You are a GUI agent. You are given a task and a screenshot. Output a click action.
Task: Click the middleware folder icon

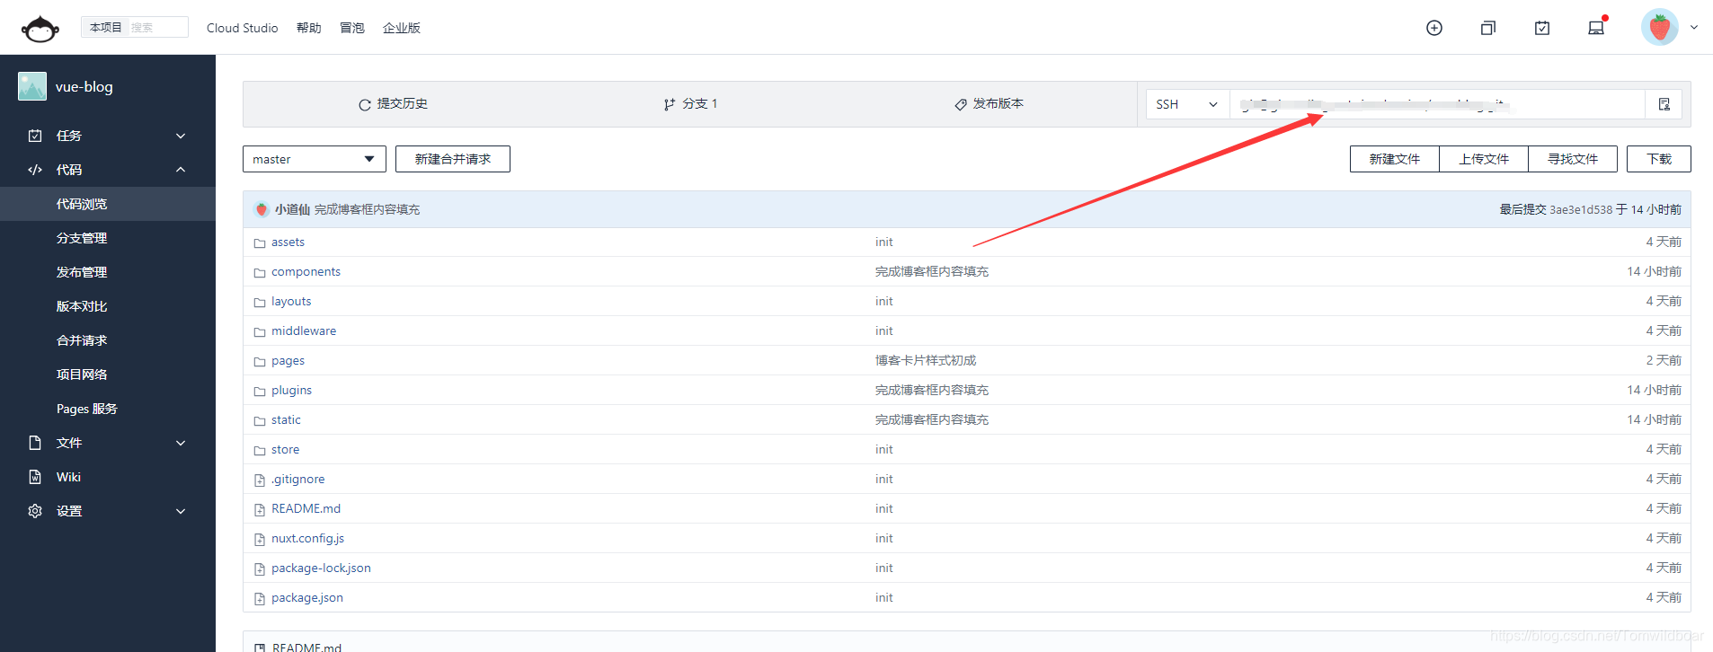coord(260,331)
